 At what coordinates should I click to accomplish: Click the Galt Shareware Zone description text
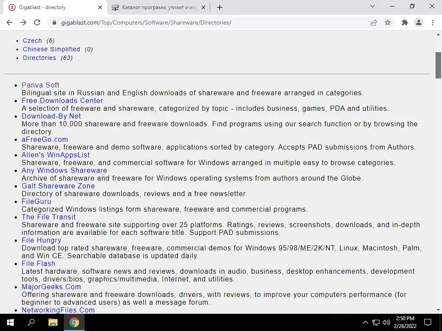134,194
